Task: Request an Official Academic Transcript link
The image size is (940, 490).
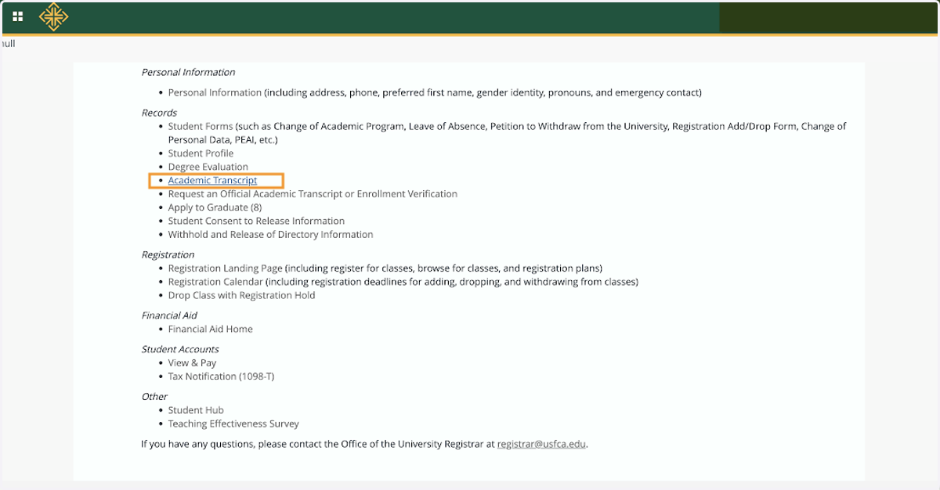Action: (x=313, y=194)
